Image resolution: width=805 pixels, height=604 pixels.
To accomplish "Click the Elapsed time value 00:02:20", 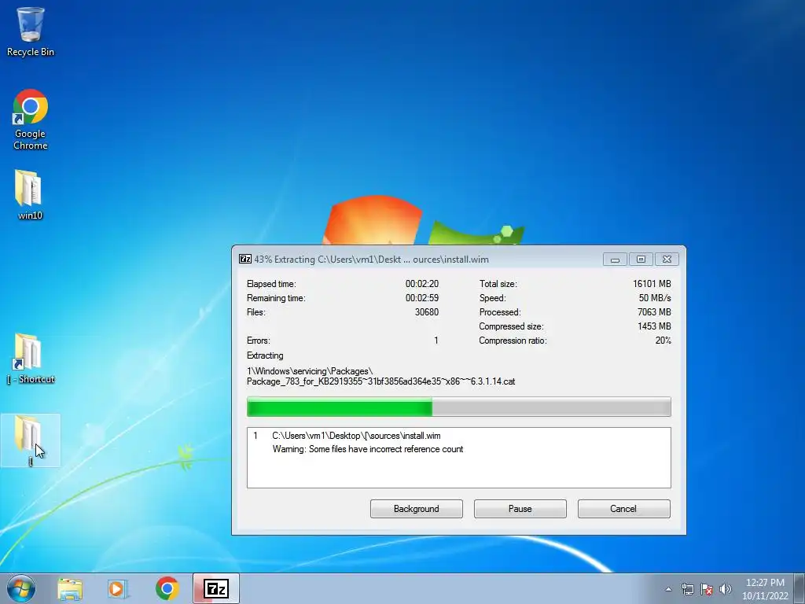I will point(421,283).
